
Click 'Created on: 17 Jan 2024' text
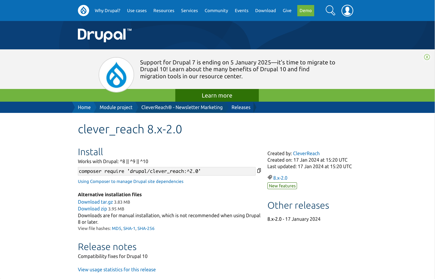coord(307,160)
